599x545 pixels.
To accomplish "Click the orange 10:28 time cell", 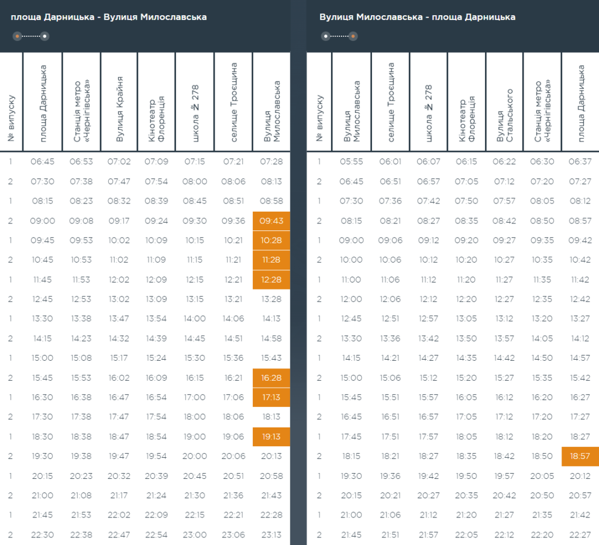I will [x=271, y=240].
